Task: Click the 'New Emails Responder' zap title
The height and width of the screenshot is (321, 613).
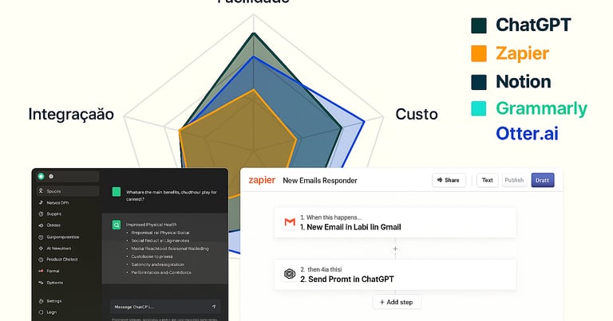Action: pyautogui.click(x=320, y=181)
